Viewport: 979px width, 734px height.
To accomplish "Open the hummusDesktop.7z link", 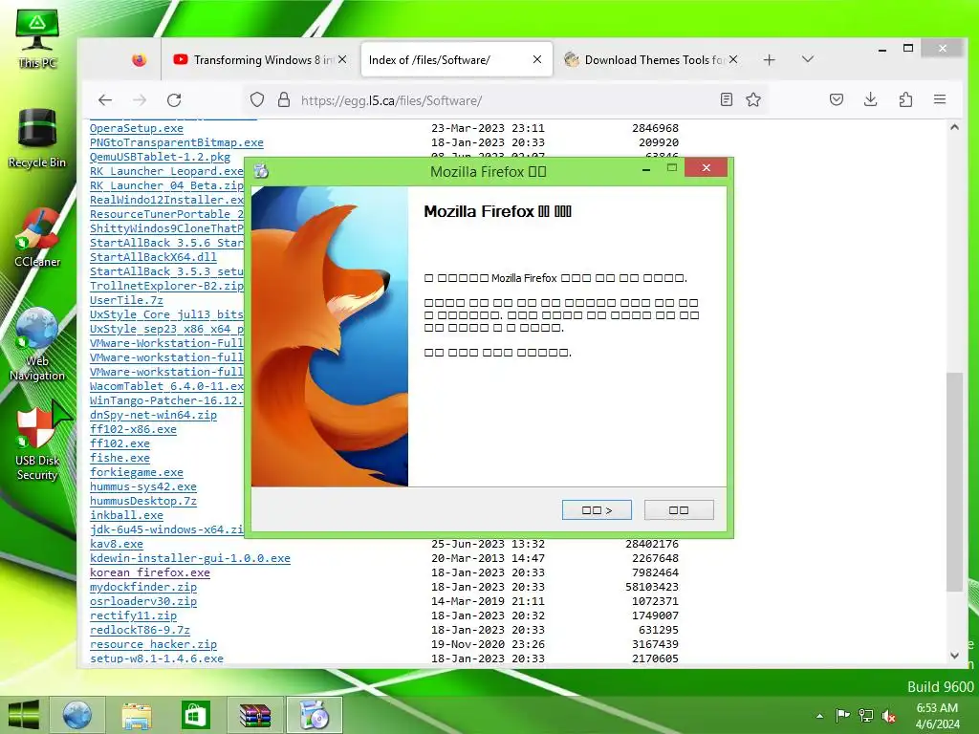I will click(143, 501).
